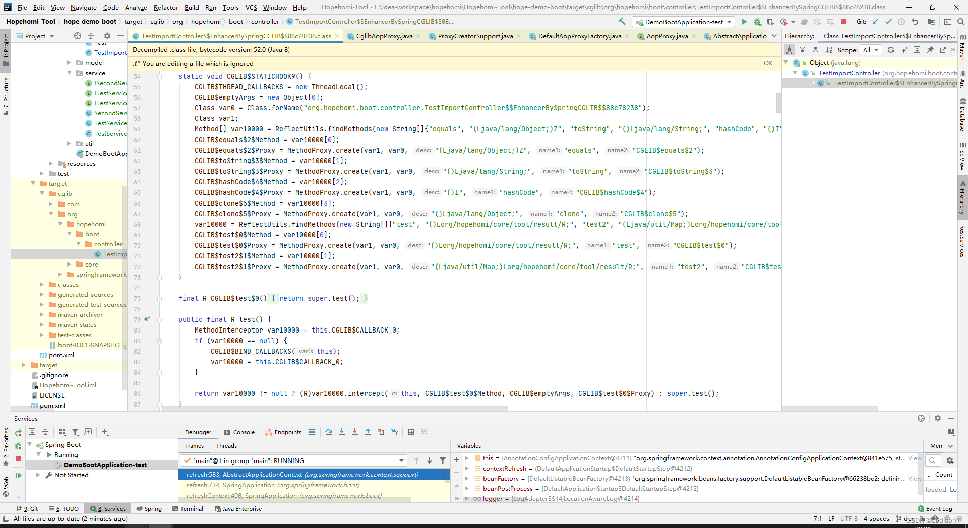Open the Analyze menu
This screenshot has width=968, height=528.
tap(136, 7)
